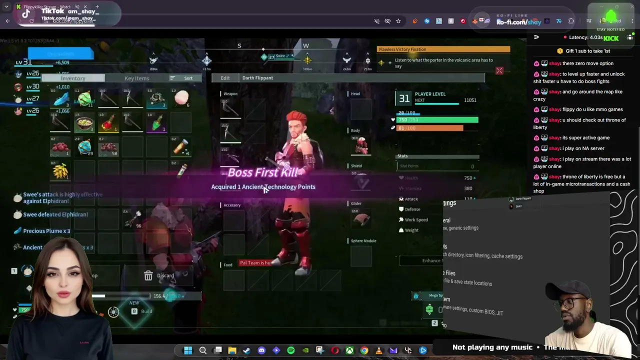Go back in the browser
Screen dimensions: 640x360
tap(7, 21)
